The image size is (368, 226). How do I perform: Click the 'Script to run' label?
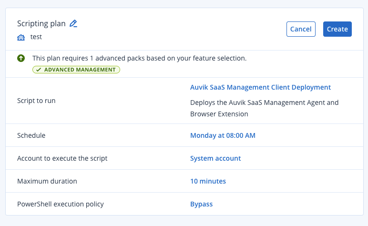tap(36, 101)
